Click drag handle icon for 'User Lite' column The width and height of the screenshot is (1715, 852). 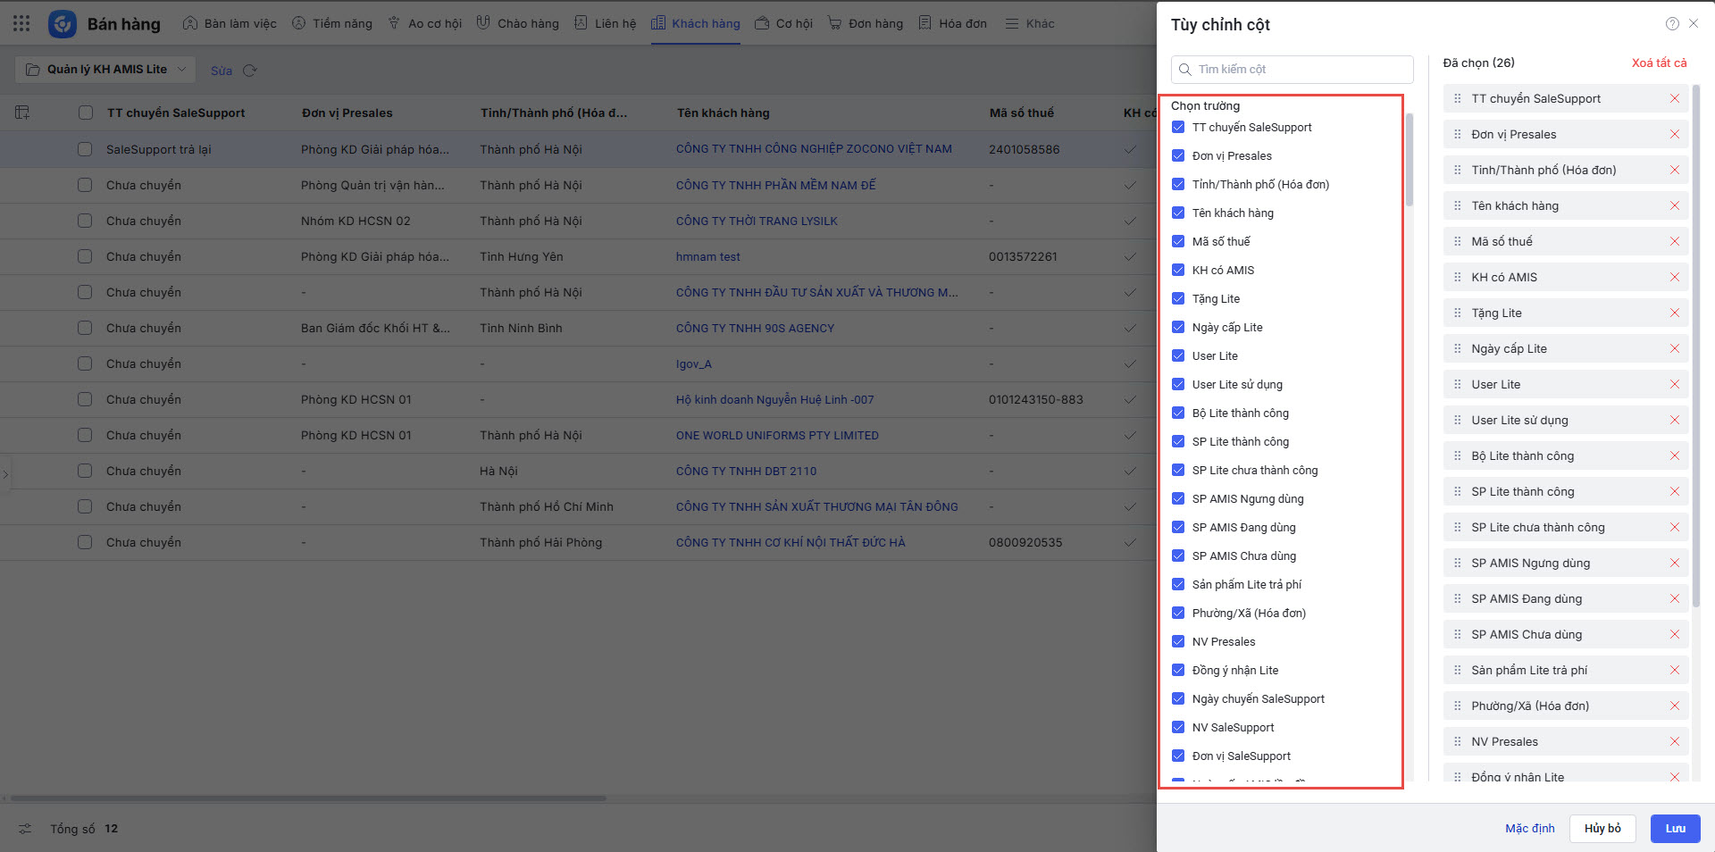[x=1458, y=385]
